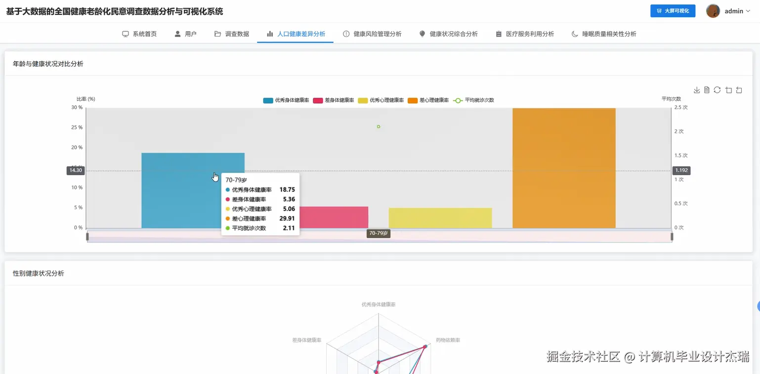Click the admin user avatar
760x374 pixels.
coord(713,11)
